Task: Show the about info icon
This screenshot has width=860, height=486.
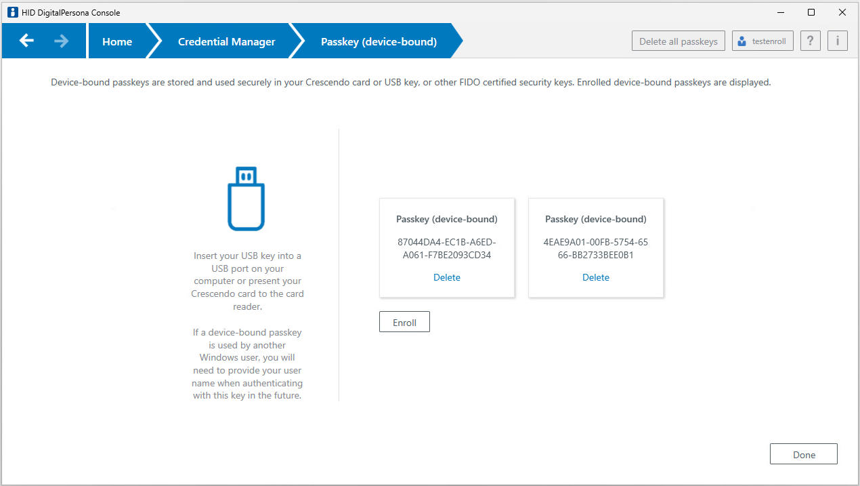Action: [837, 41]
